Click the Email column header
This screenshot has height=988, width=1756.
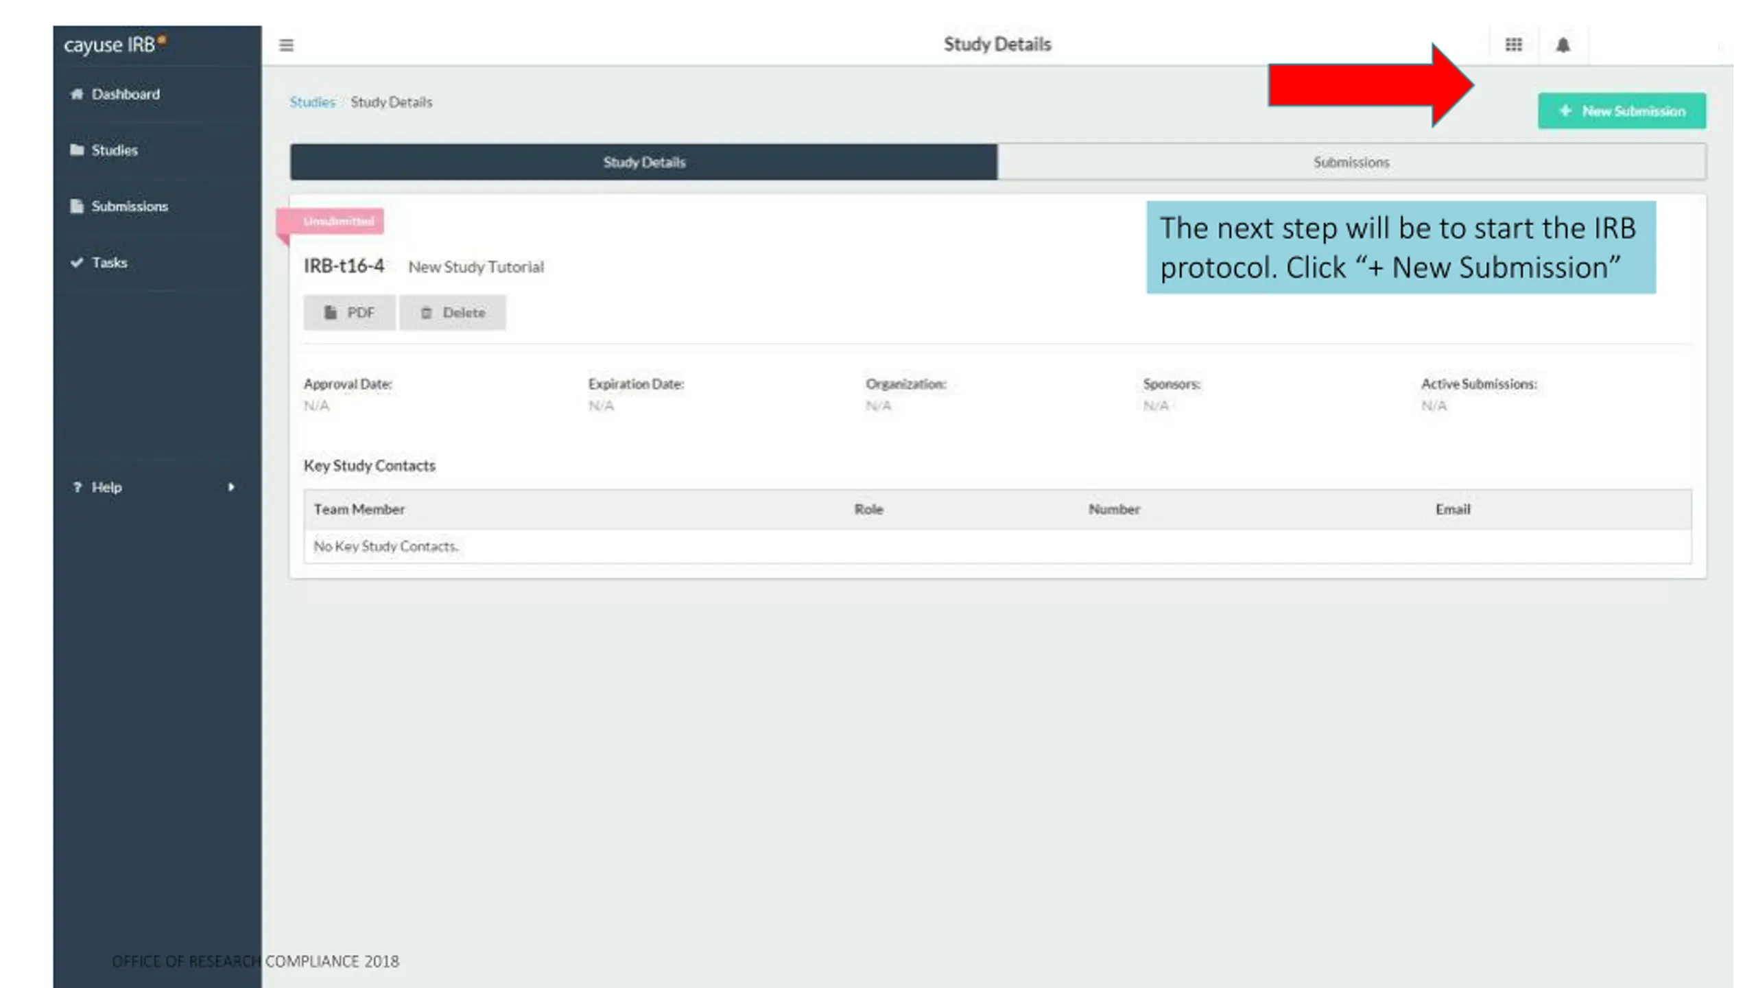tap(1453, 509)
